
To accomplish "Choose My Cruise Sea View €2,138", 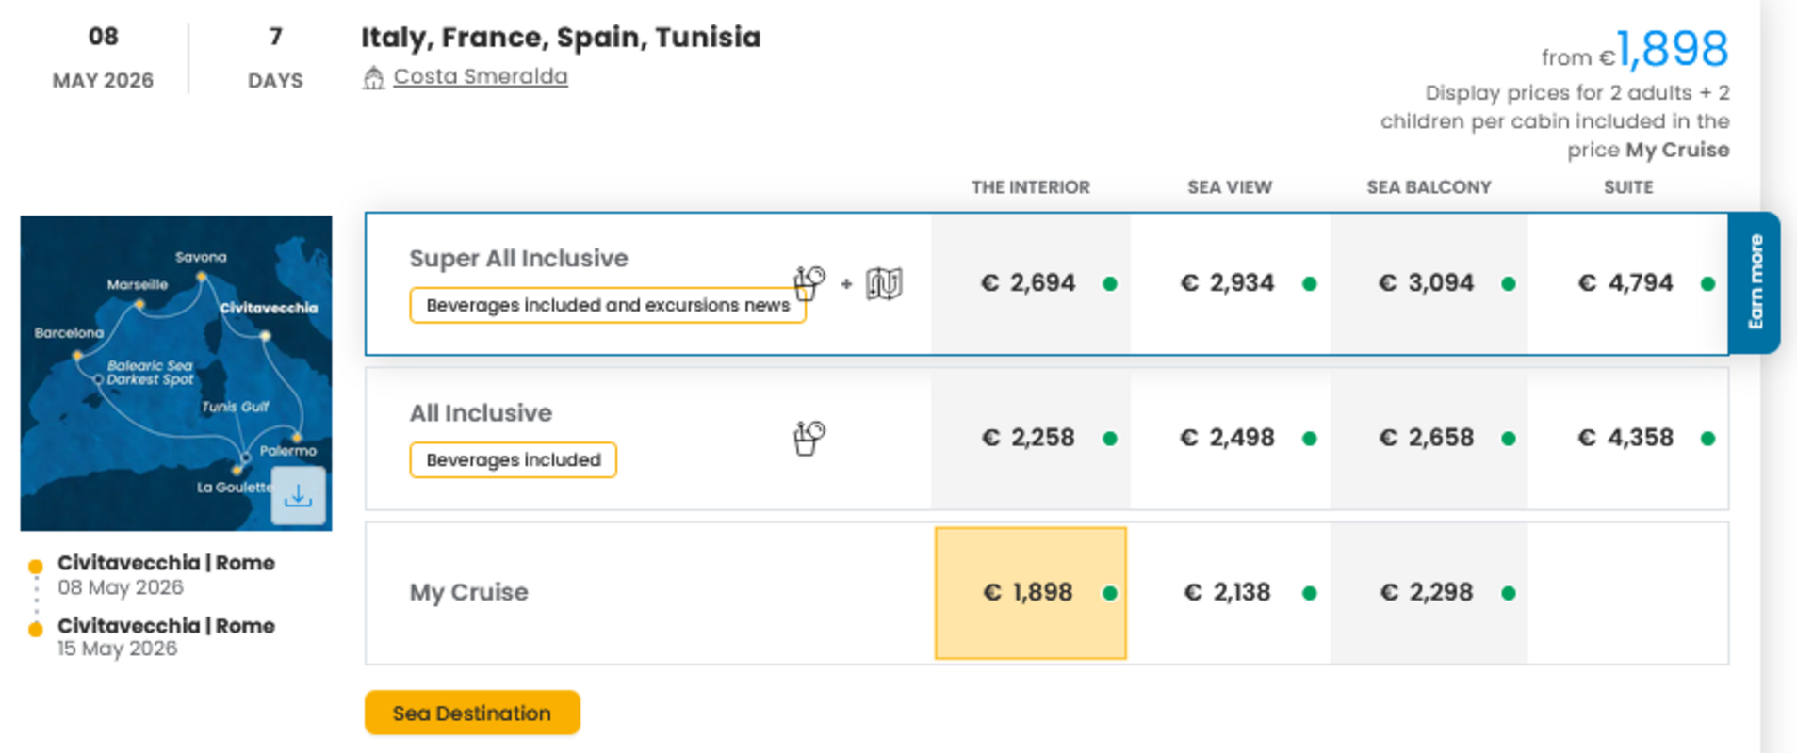I will [x=1229, y=593].
